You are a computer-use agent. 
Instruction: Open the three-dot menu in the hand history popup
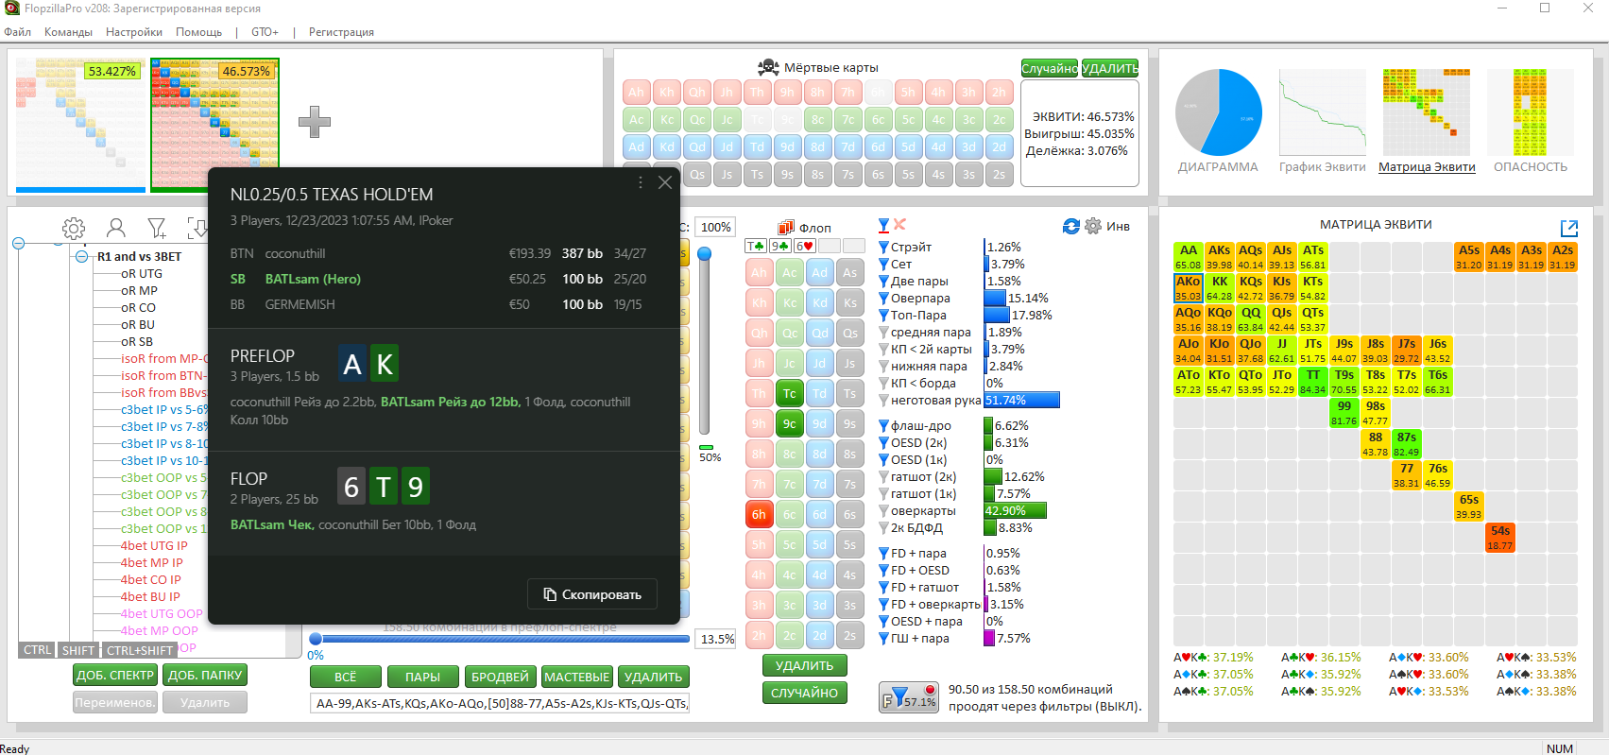coord(641,182)
